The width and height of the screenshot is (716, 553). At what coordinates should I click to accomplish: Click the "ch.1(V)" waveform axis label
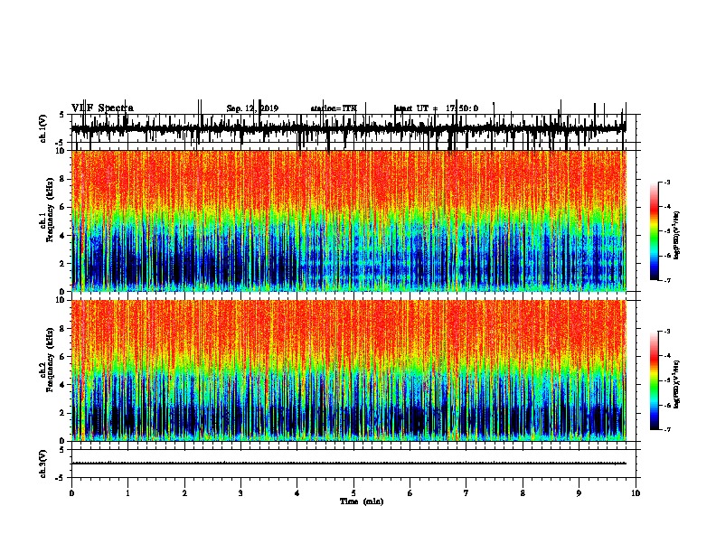[42, 128]
